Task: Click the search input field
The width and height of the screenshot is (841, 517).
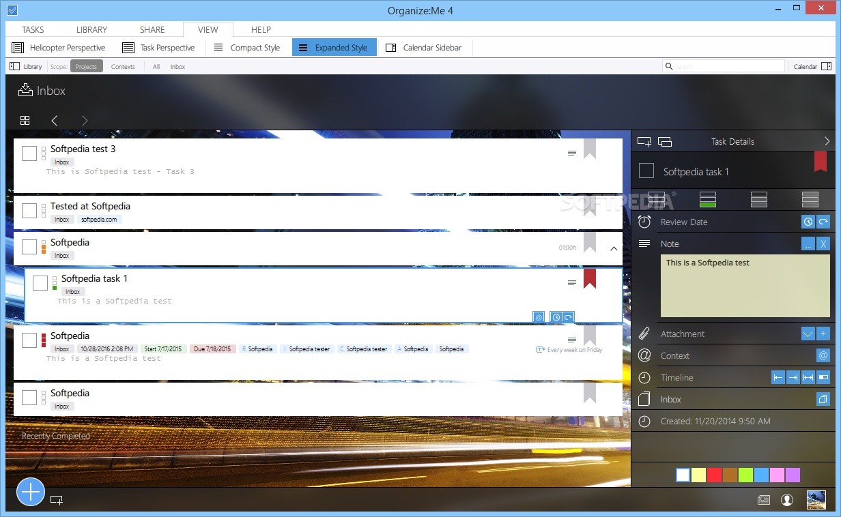Action: [x=724, y=66]
